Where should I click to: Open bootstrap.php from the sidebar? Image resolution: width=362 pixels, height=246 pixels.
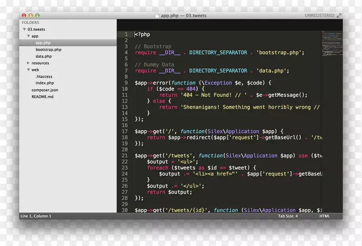[48, 50]
